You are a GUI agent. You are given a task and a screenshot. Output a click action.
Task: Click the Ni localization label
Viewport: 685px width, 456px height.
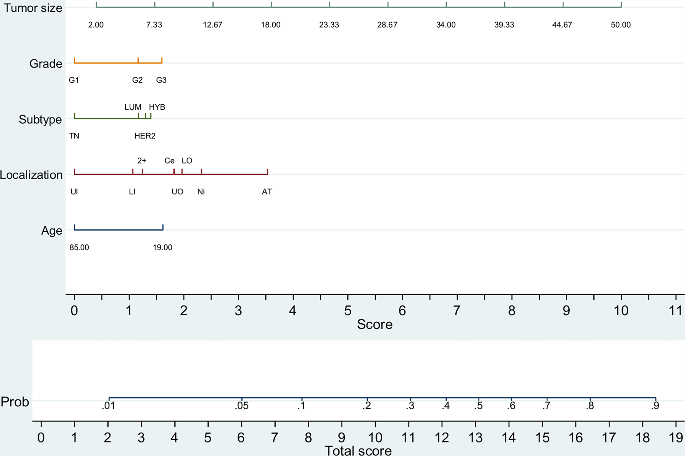coord(201,192)
